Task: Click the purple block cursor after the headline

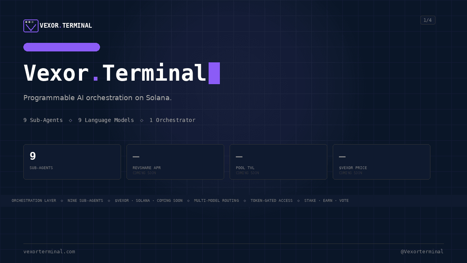Action: [214, 73]
